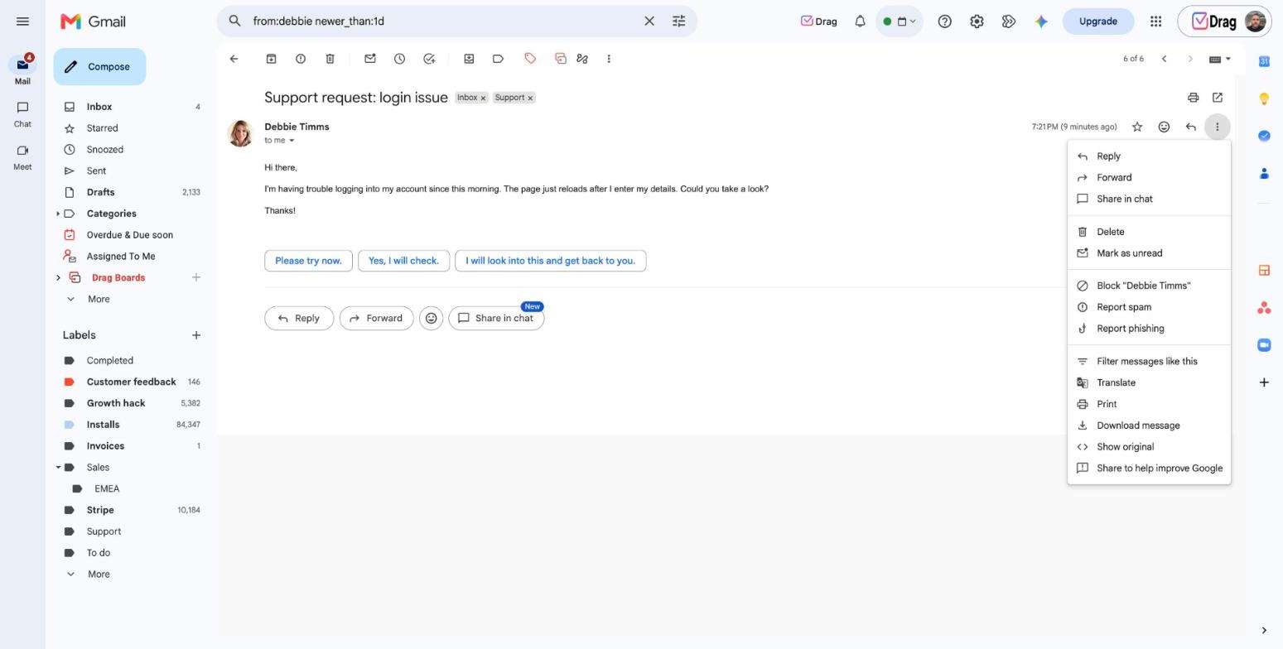1283x649 pixels.
Task: Open Google apps grid icon
Action: point(1155,22)
